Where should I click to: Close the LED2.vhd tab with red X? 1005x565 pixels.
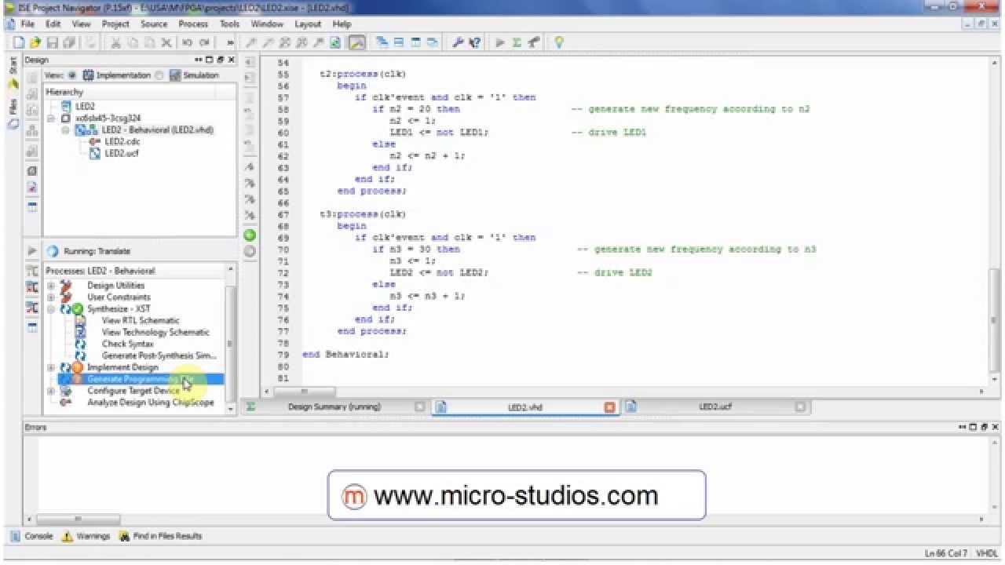click(610, 407)
